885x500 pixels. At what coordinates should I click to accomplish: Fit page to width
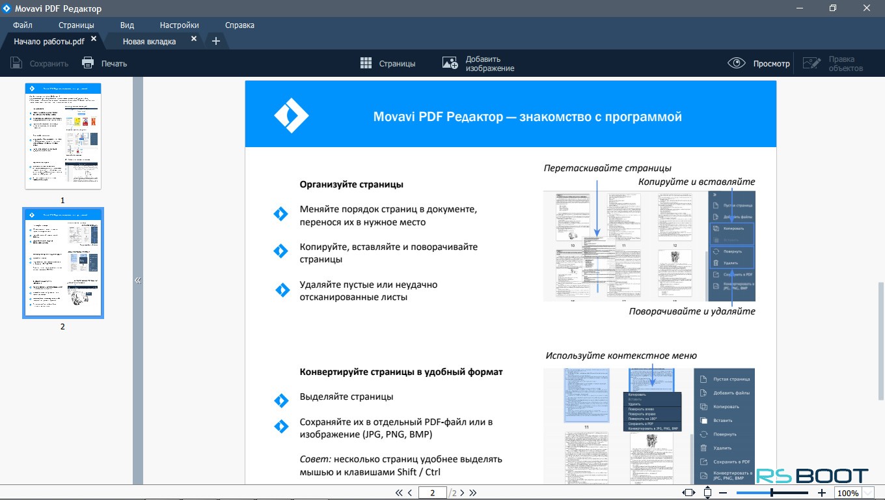tap(688, 493)
